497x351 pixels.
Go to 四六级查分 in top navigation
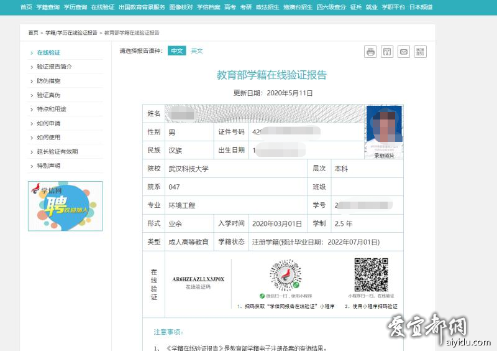point(331,7)
